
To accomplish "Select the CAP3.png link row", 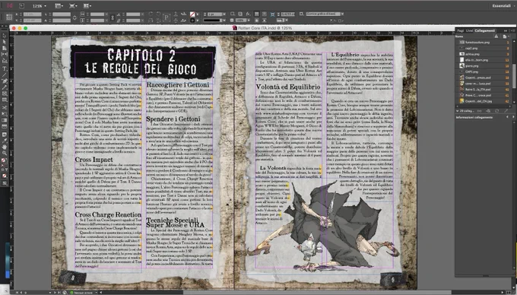I will (484, 72).
